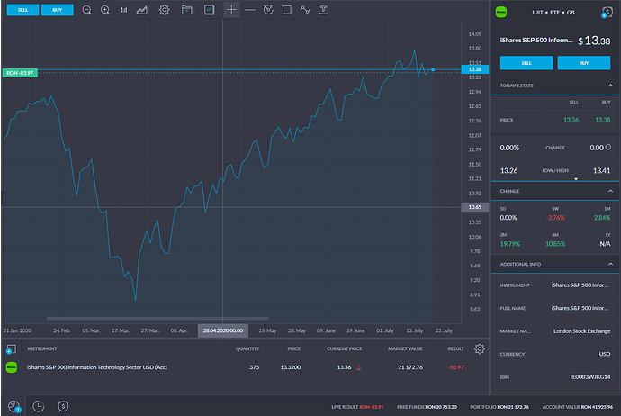Open the history clock icon in bottom bar
The image size is (621, 416).
pos(39,406)
